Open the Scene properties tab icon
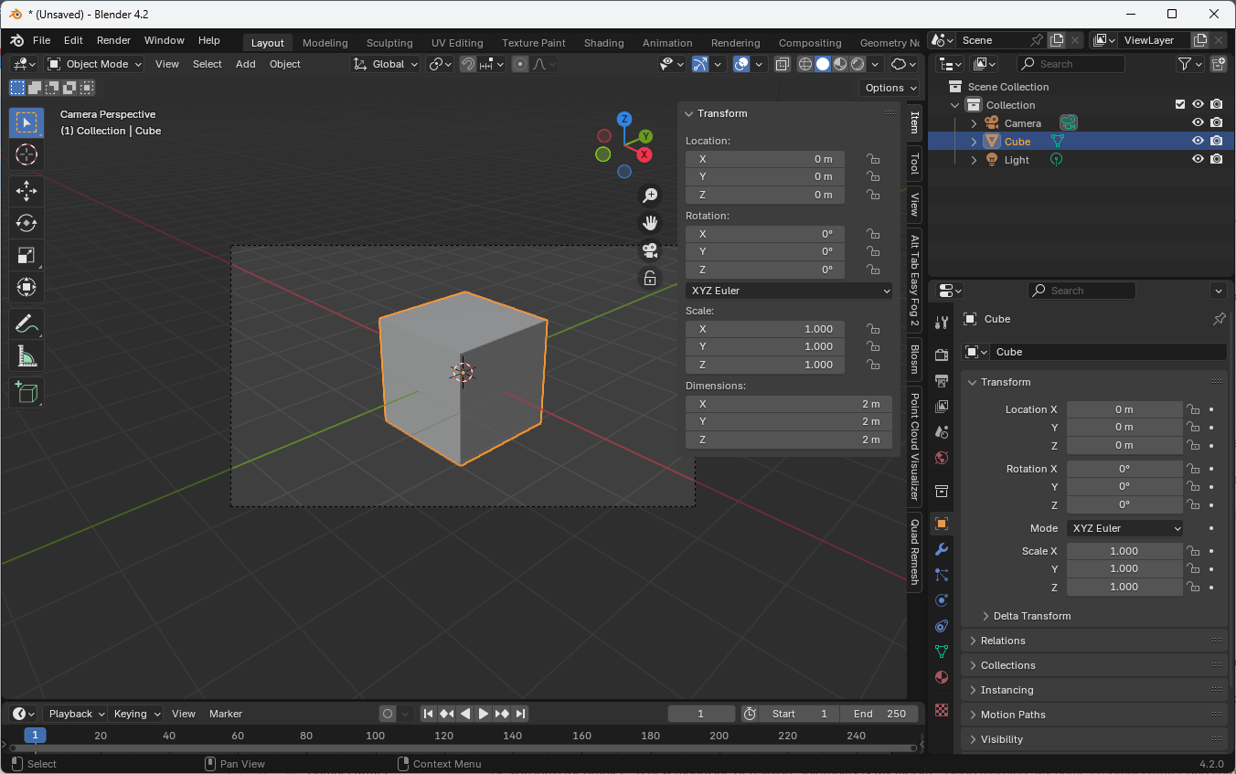The image size is (1236, 774). [x=942, y=431]
